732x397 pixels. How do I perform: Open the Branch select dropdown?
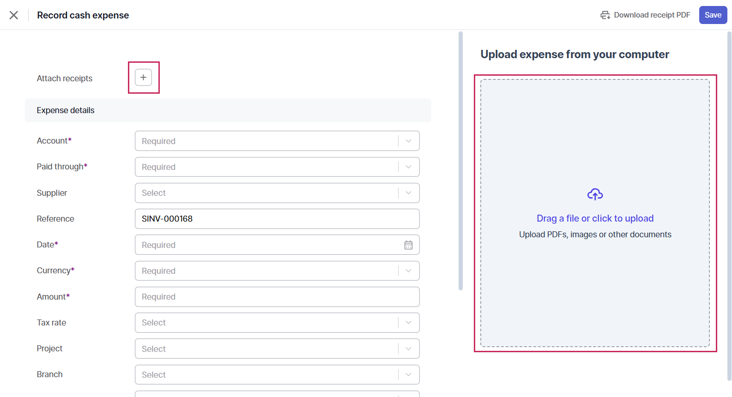408,375
